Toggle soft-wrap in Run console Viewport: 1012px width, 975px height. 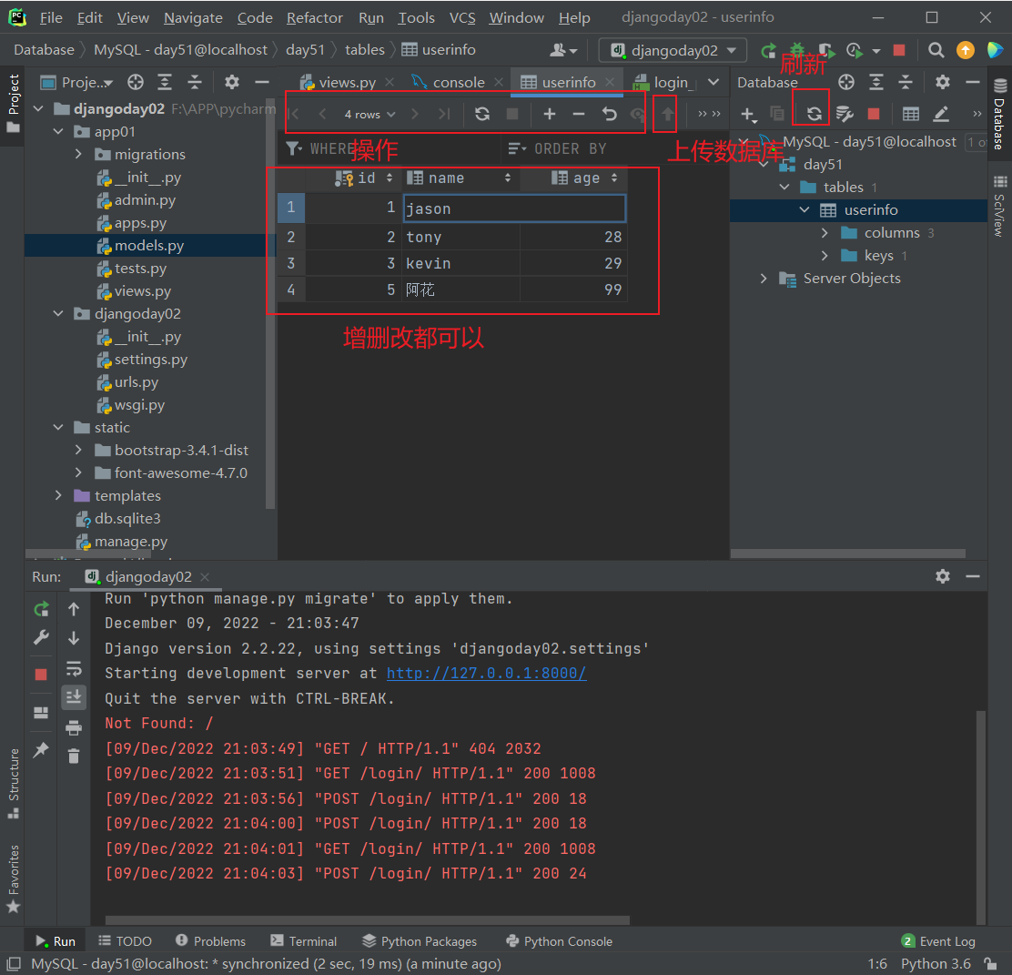[x=74, y=669]
